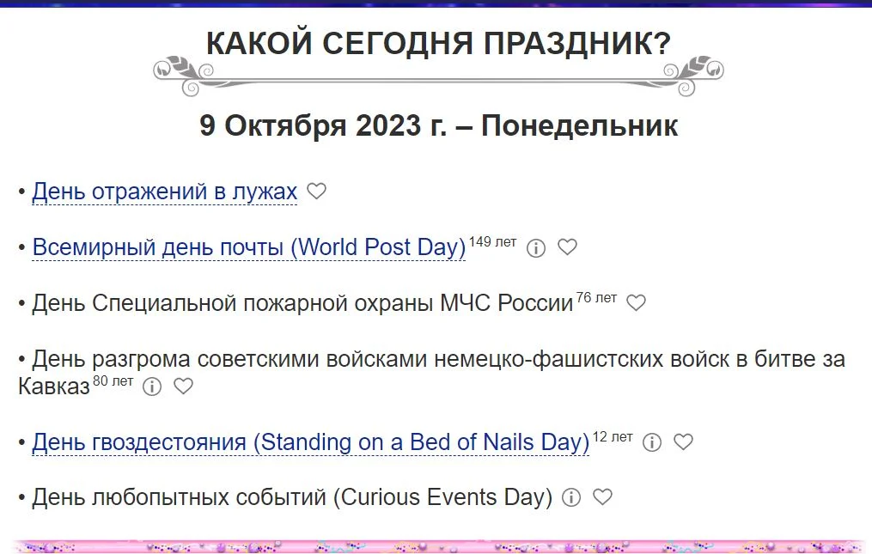
Task: Open info icon for Standing on a Bed of Nails Day
Action: click(652, 442)
